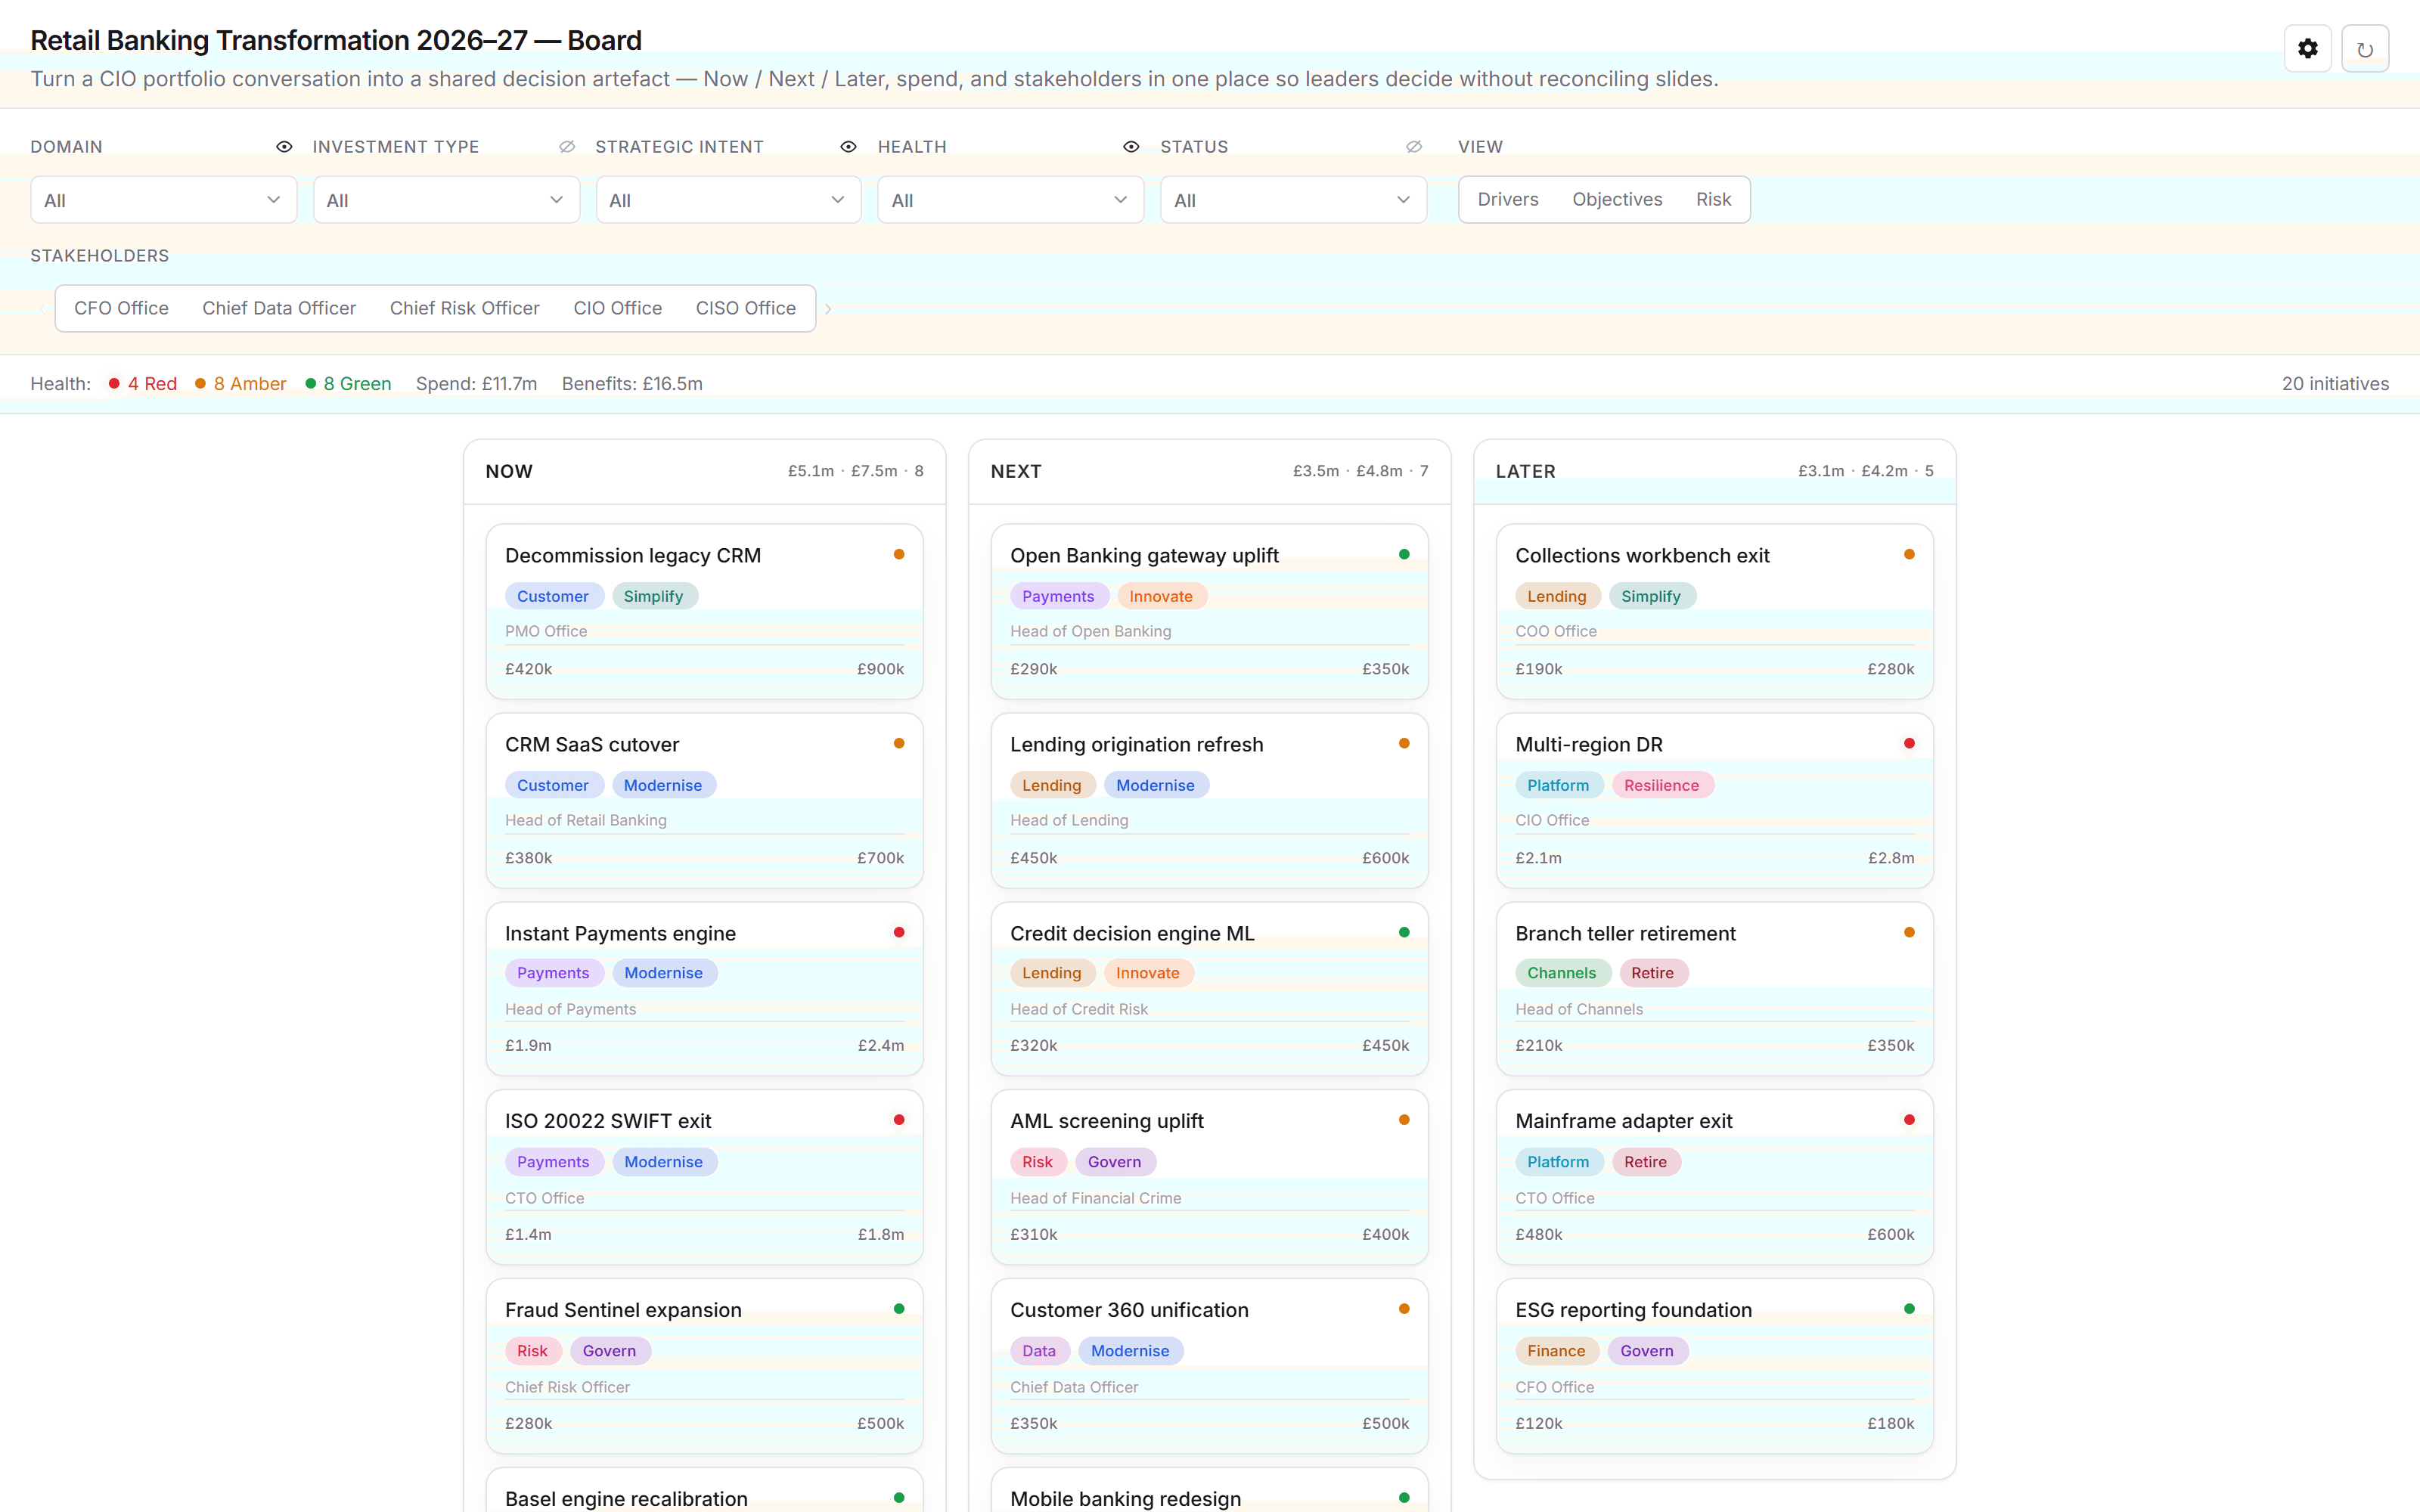
Task: Click the red dot in the Health summary
Action: pos(114,384)
